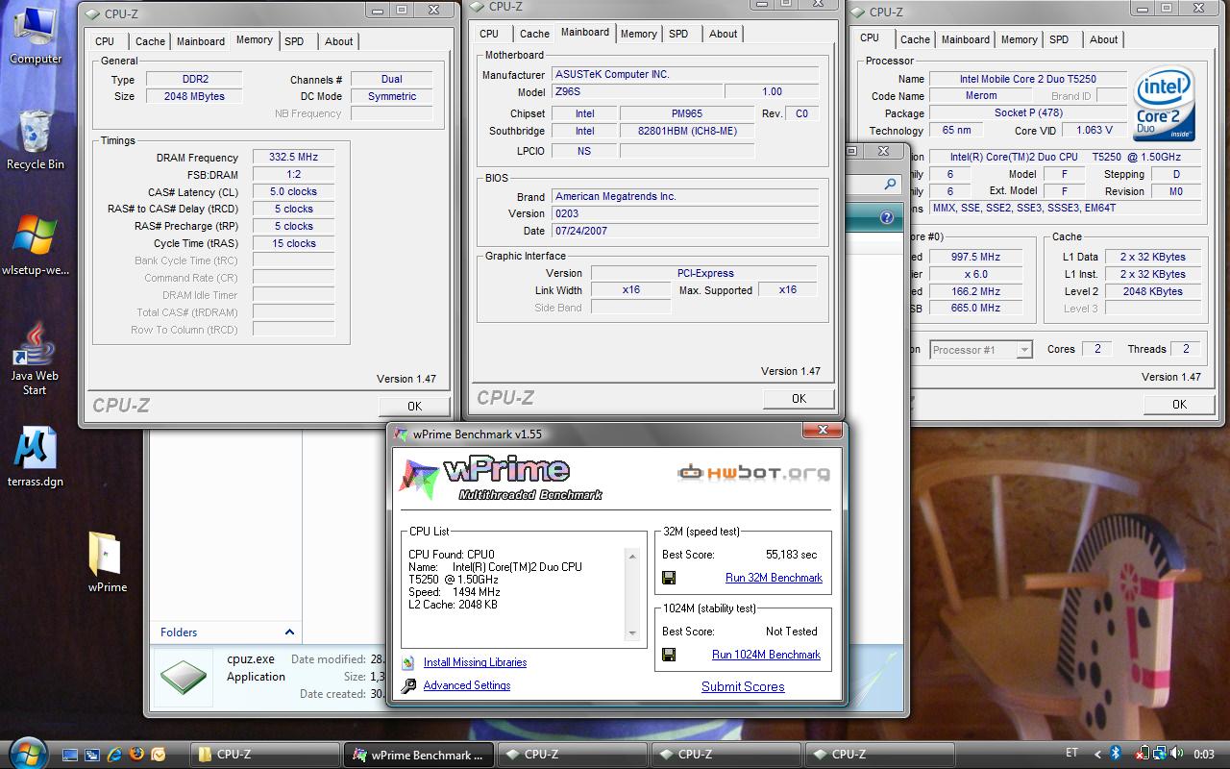Screen dimensions: 1230x769
Task: Click the key icon next to Advanced Settings
Action: tap(408, 685)
